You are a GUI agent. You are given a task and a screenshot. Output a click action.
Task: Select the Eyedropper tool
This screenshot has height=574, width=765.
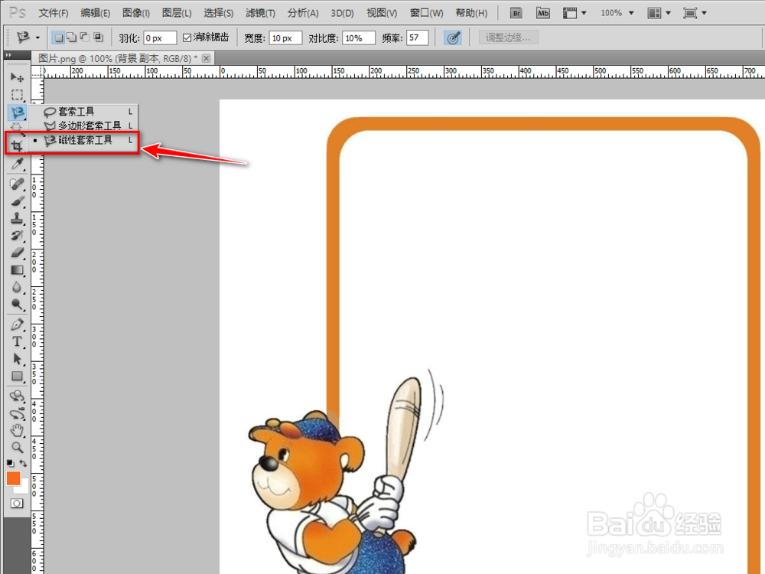tap(17, 164)
